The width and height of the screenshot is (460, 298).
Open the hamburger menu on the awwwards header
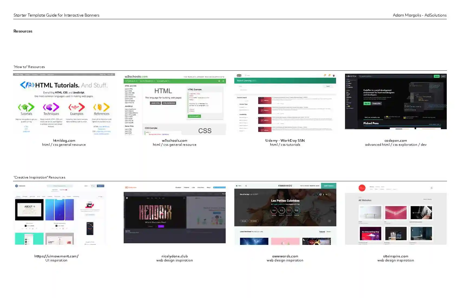[x=236, y=186]
